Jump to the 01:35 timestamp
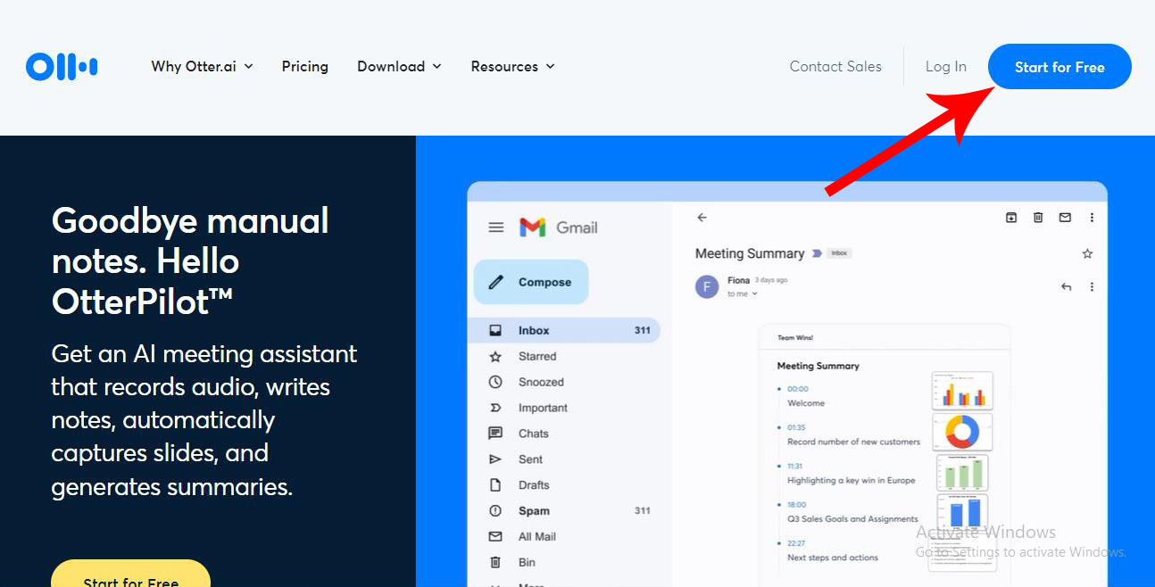This screenshot has width=1155, height=587. pos(796,427)
